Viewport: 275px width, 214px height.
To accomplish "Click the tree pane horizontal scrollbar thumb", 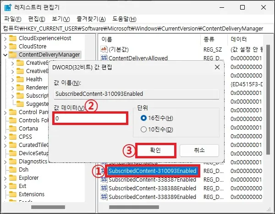I will [x=48, y=207].
